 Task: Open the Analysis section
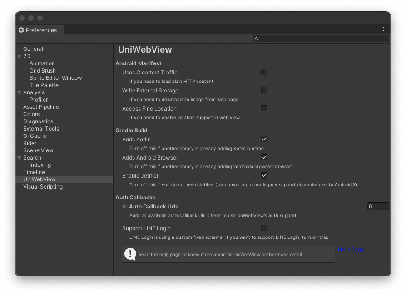click(x=34, y=92)
